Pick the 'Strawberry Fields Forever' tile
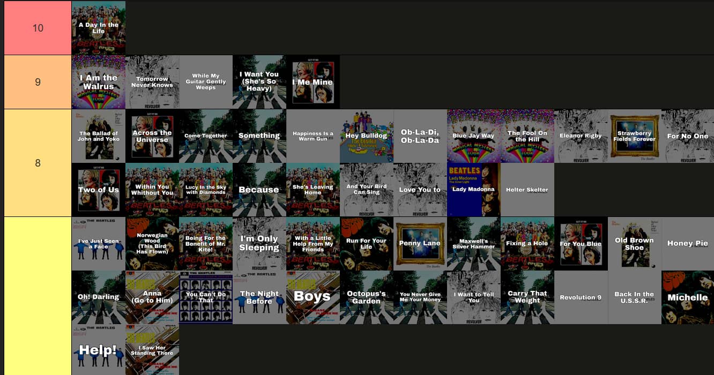This screenshot has width=714, height=375. pos(635,136)
